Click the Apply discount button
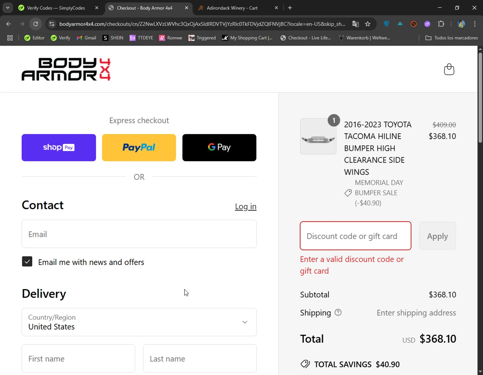 [437, 236]
